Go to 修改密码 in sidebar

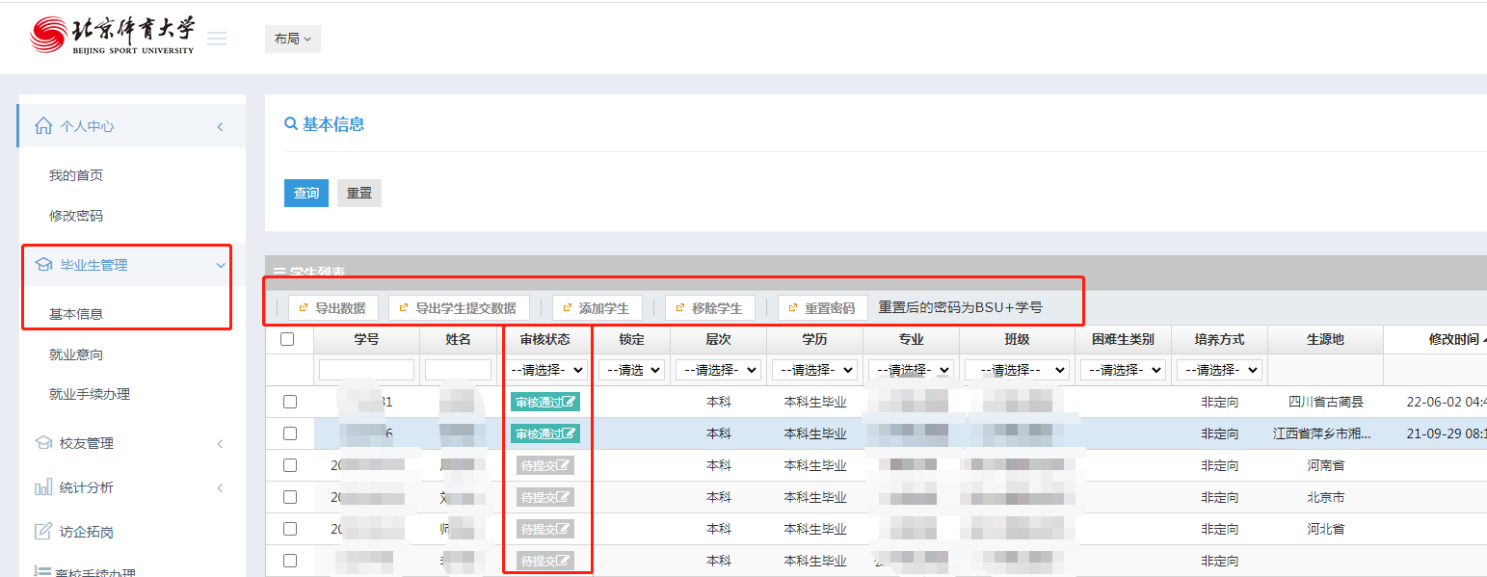pyautogui.click(x=76, y=216)
